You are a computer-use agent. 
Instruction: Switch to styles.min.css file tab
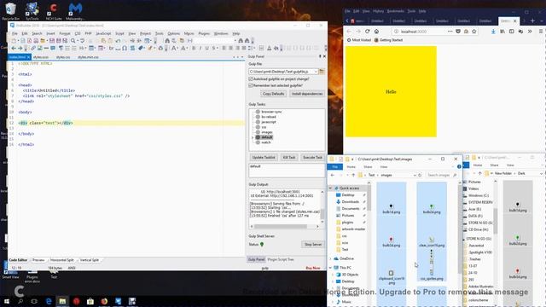(88, 57)
